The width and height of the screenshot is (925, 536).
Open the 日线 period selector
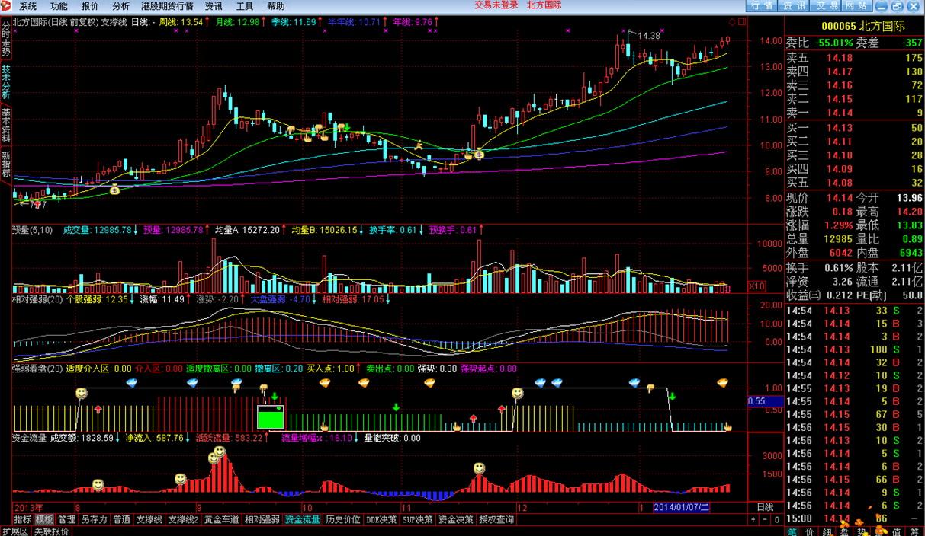(764, 507)
